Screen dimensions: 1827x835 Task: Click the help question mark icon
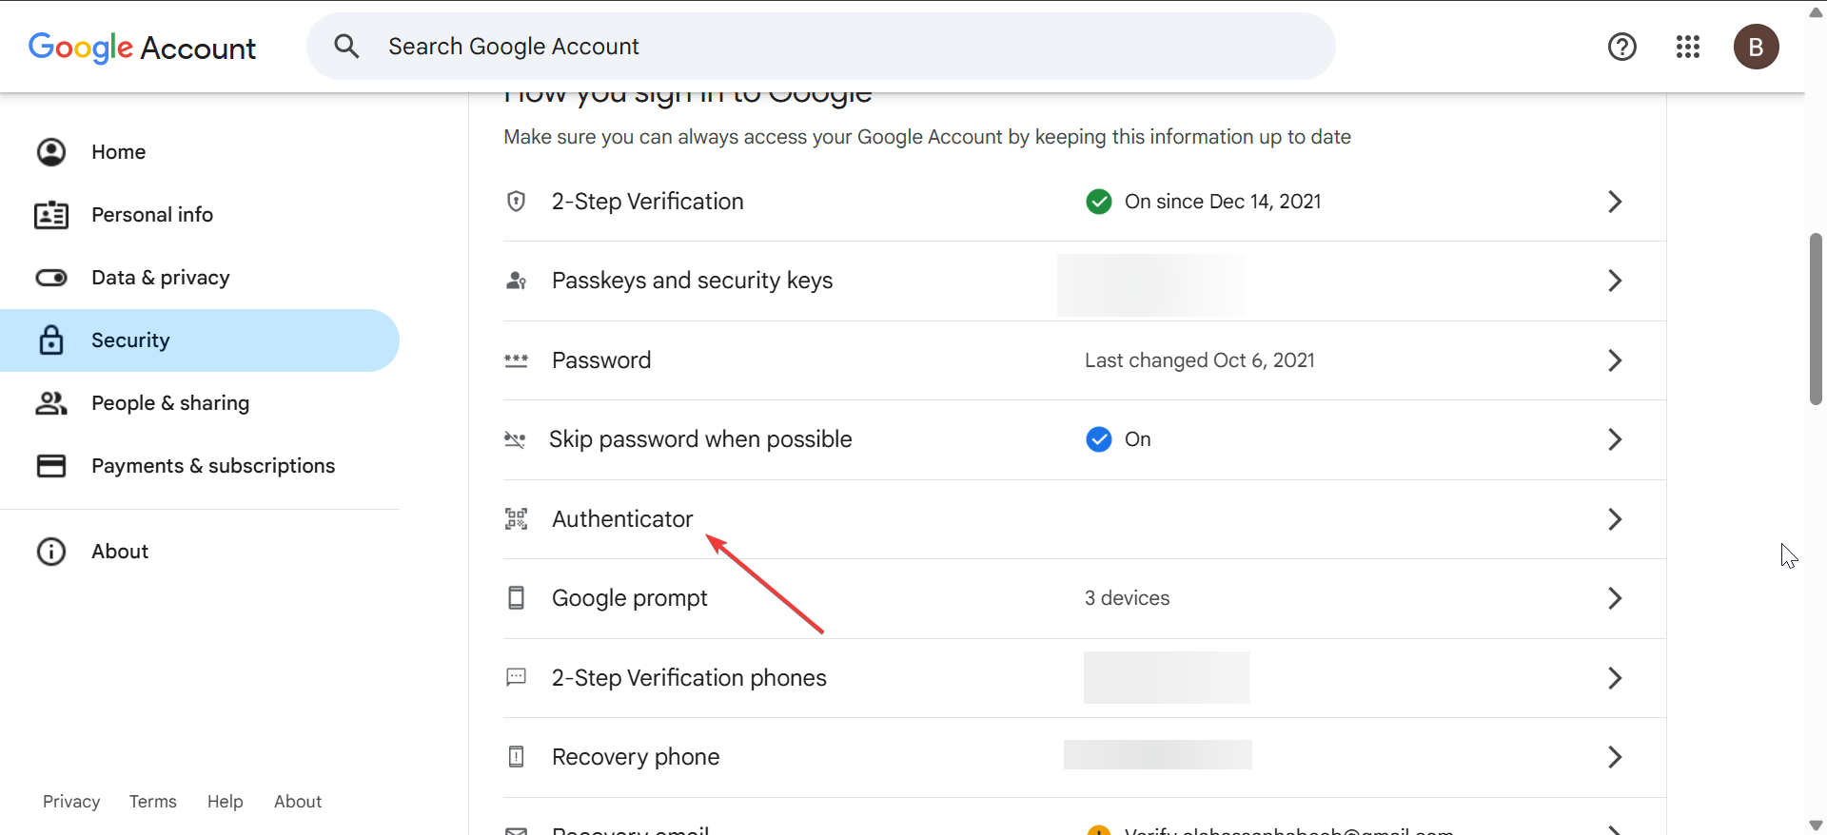(x=1621, y=47)
